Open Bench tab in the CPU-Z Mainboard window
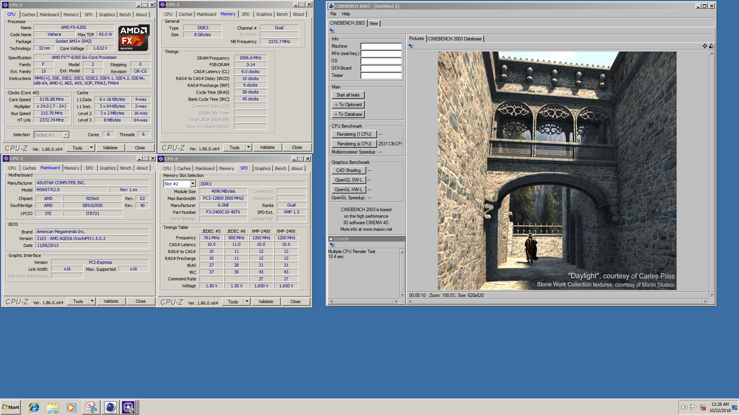739x415 pixels. coord(126,168)
